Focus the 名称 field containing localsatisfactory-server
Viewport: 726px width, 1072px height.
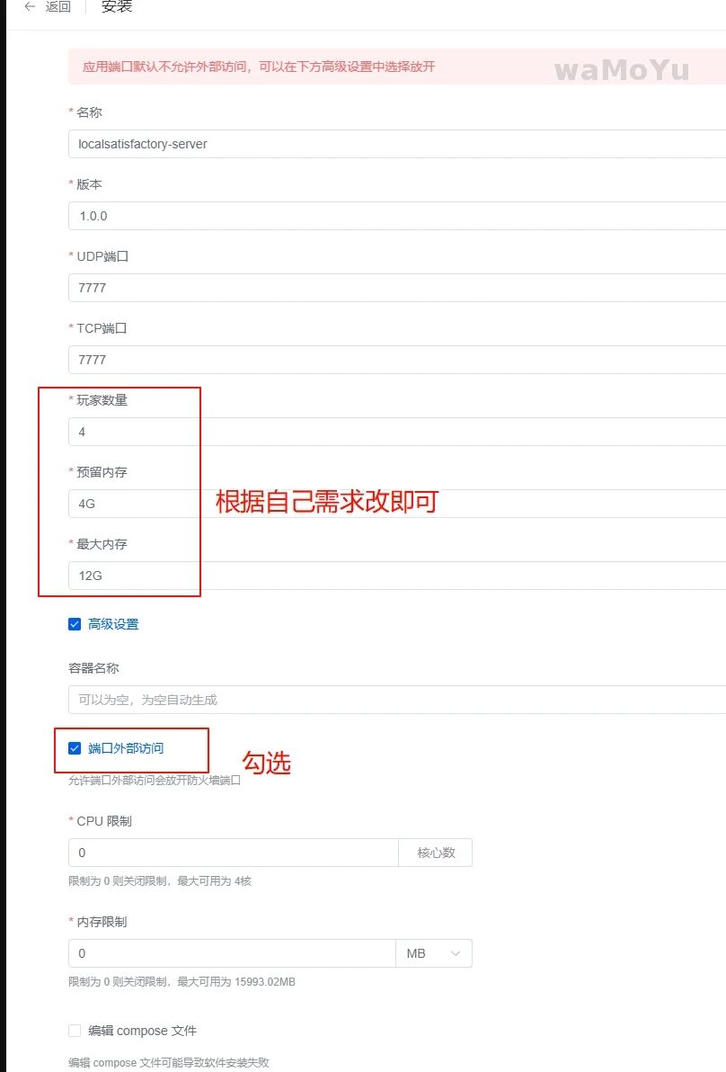click(x=395, y=144)
